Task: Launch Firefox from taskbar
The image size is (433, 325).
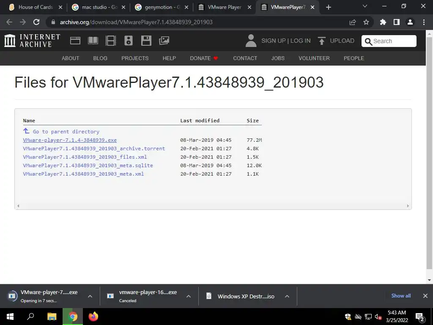Action: [x=93, y=317]
